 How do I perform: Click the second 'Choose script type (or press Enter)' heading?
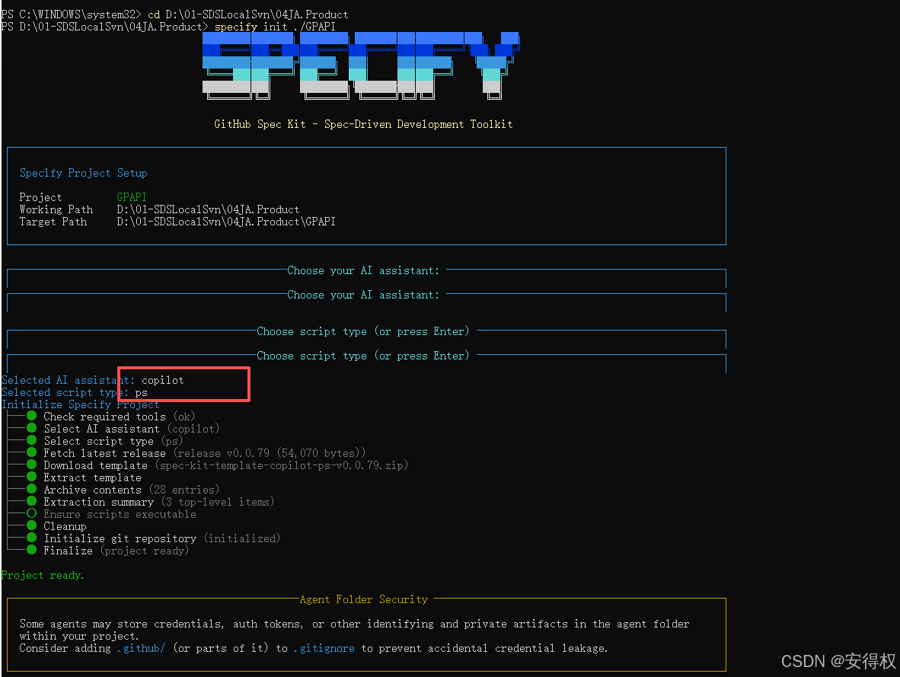point(362,356)
